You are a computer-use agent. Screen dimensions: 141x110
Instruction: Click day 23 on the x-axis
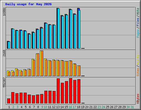click(99, 107)
